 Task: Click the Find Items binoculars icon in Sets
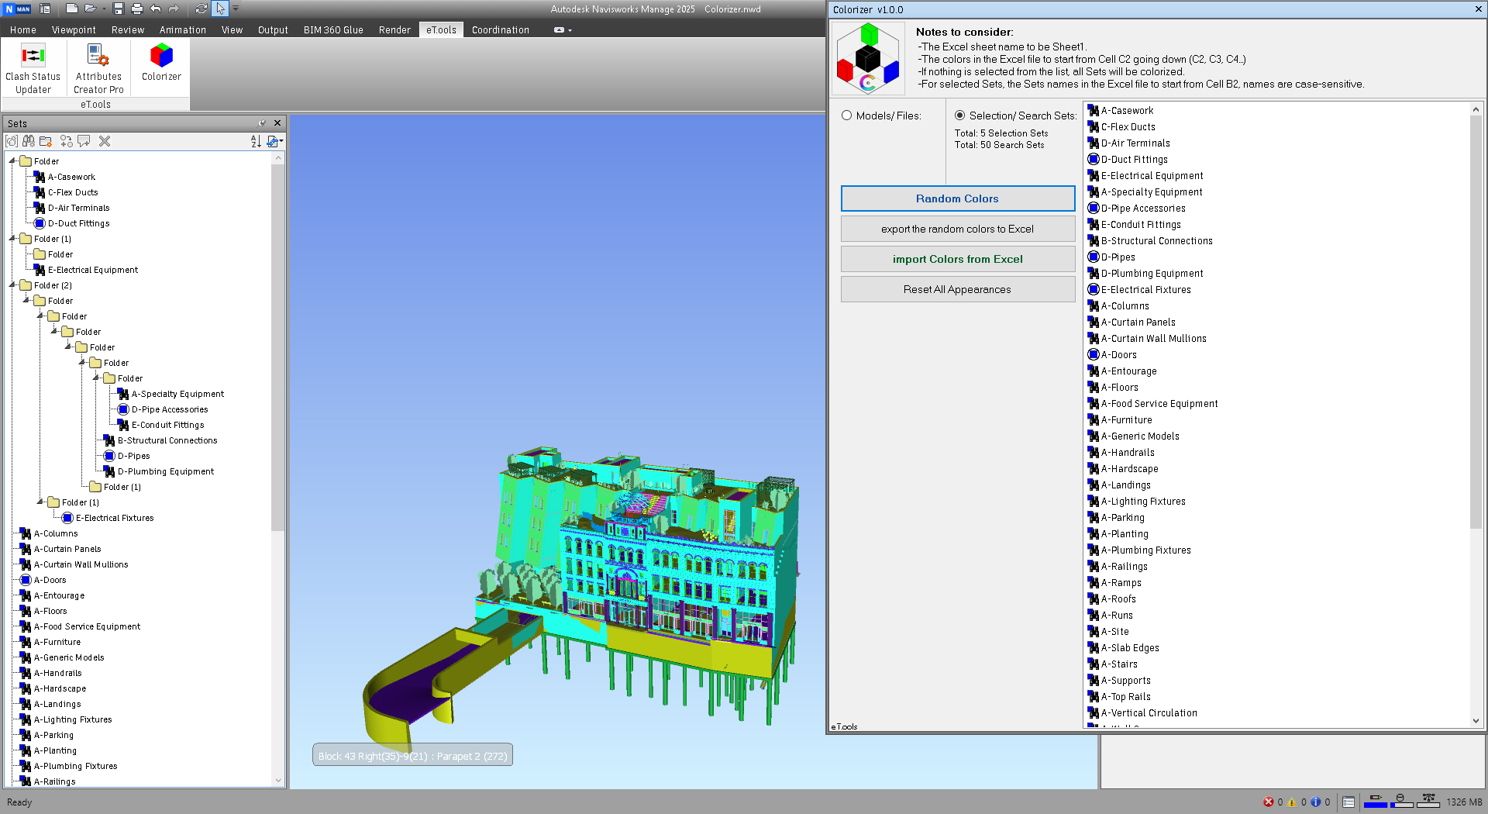point(29,141)
